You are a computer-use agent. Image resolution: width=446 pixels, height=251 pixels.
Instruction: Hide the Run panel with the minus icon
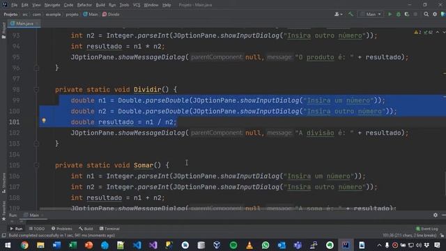coord(444,215)
